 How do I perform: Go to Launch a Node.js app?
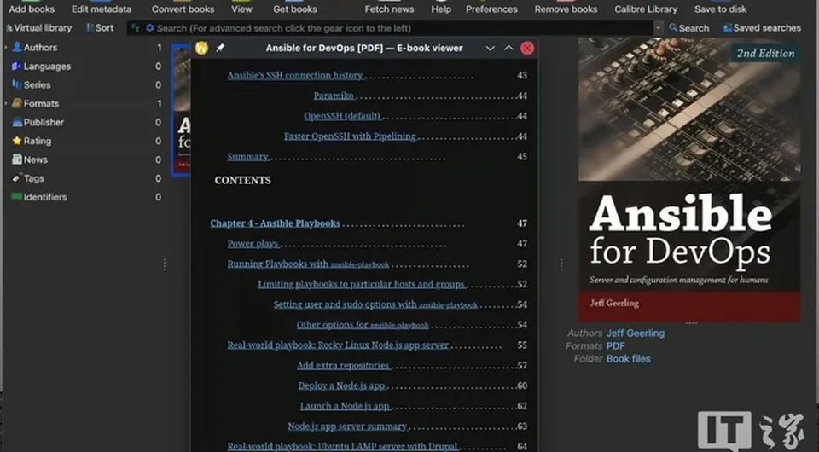click(345, 407)
